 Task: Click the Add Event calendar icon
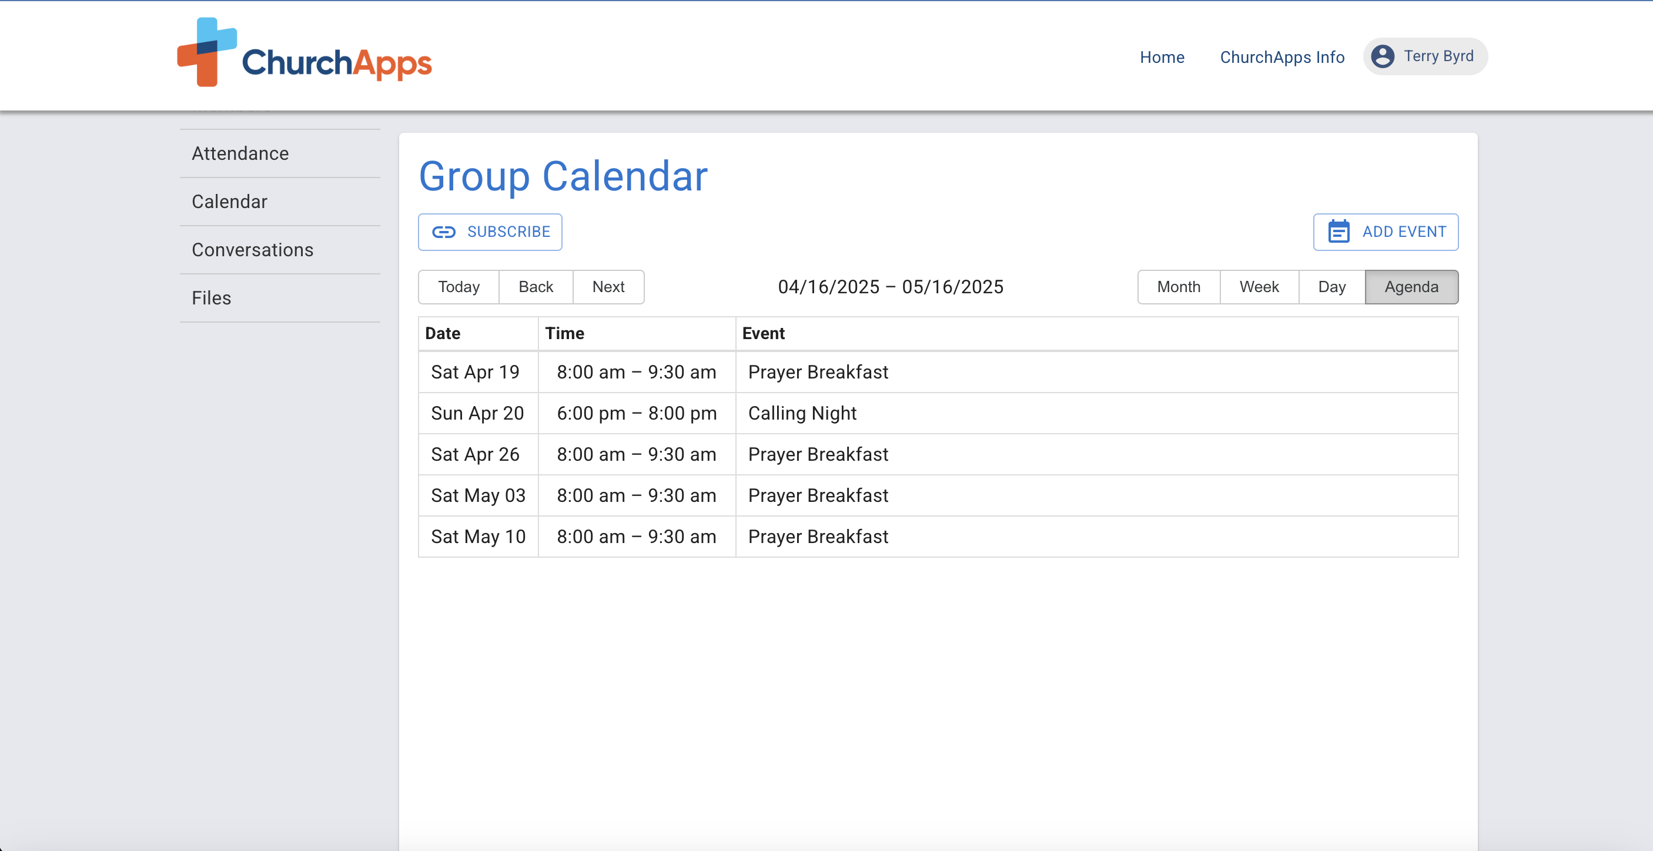pyautogui.click(x=1339, y=232)
